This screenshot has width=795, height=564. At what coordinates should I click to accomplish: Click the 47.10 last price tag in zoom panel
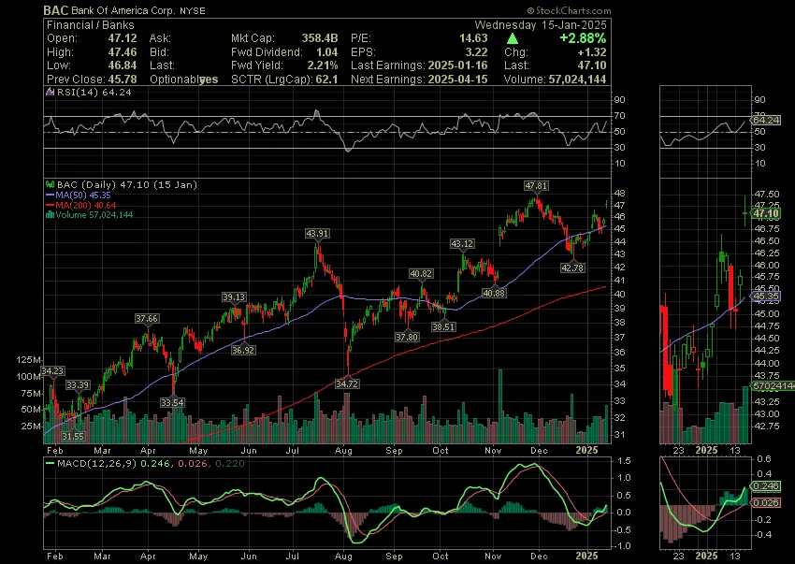[x=766, y=213]
